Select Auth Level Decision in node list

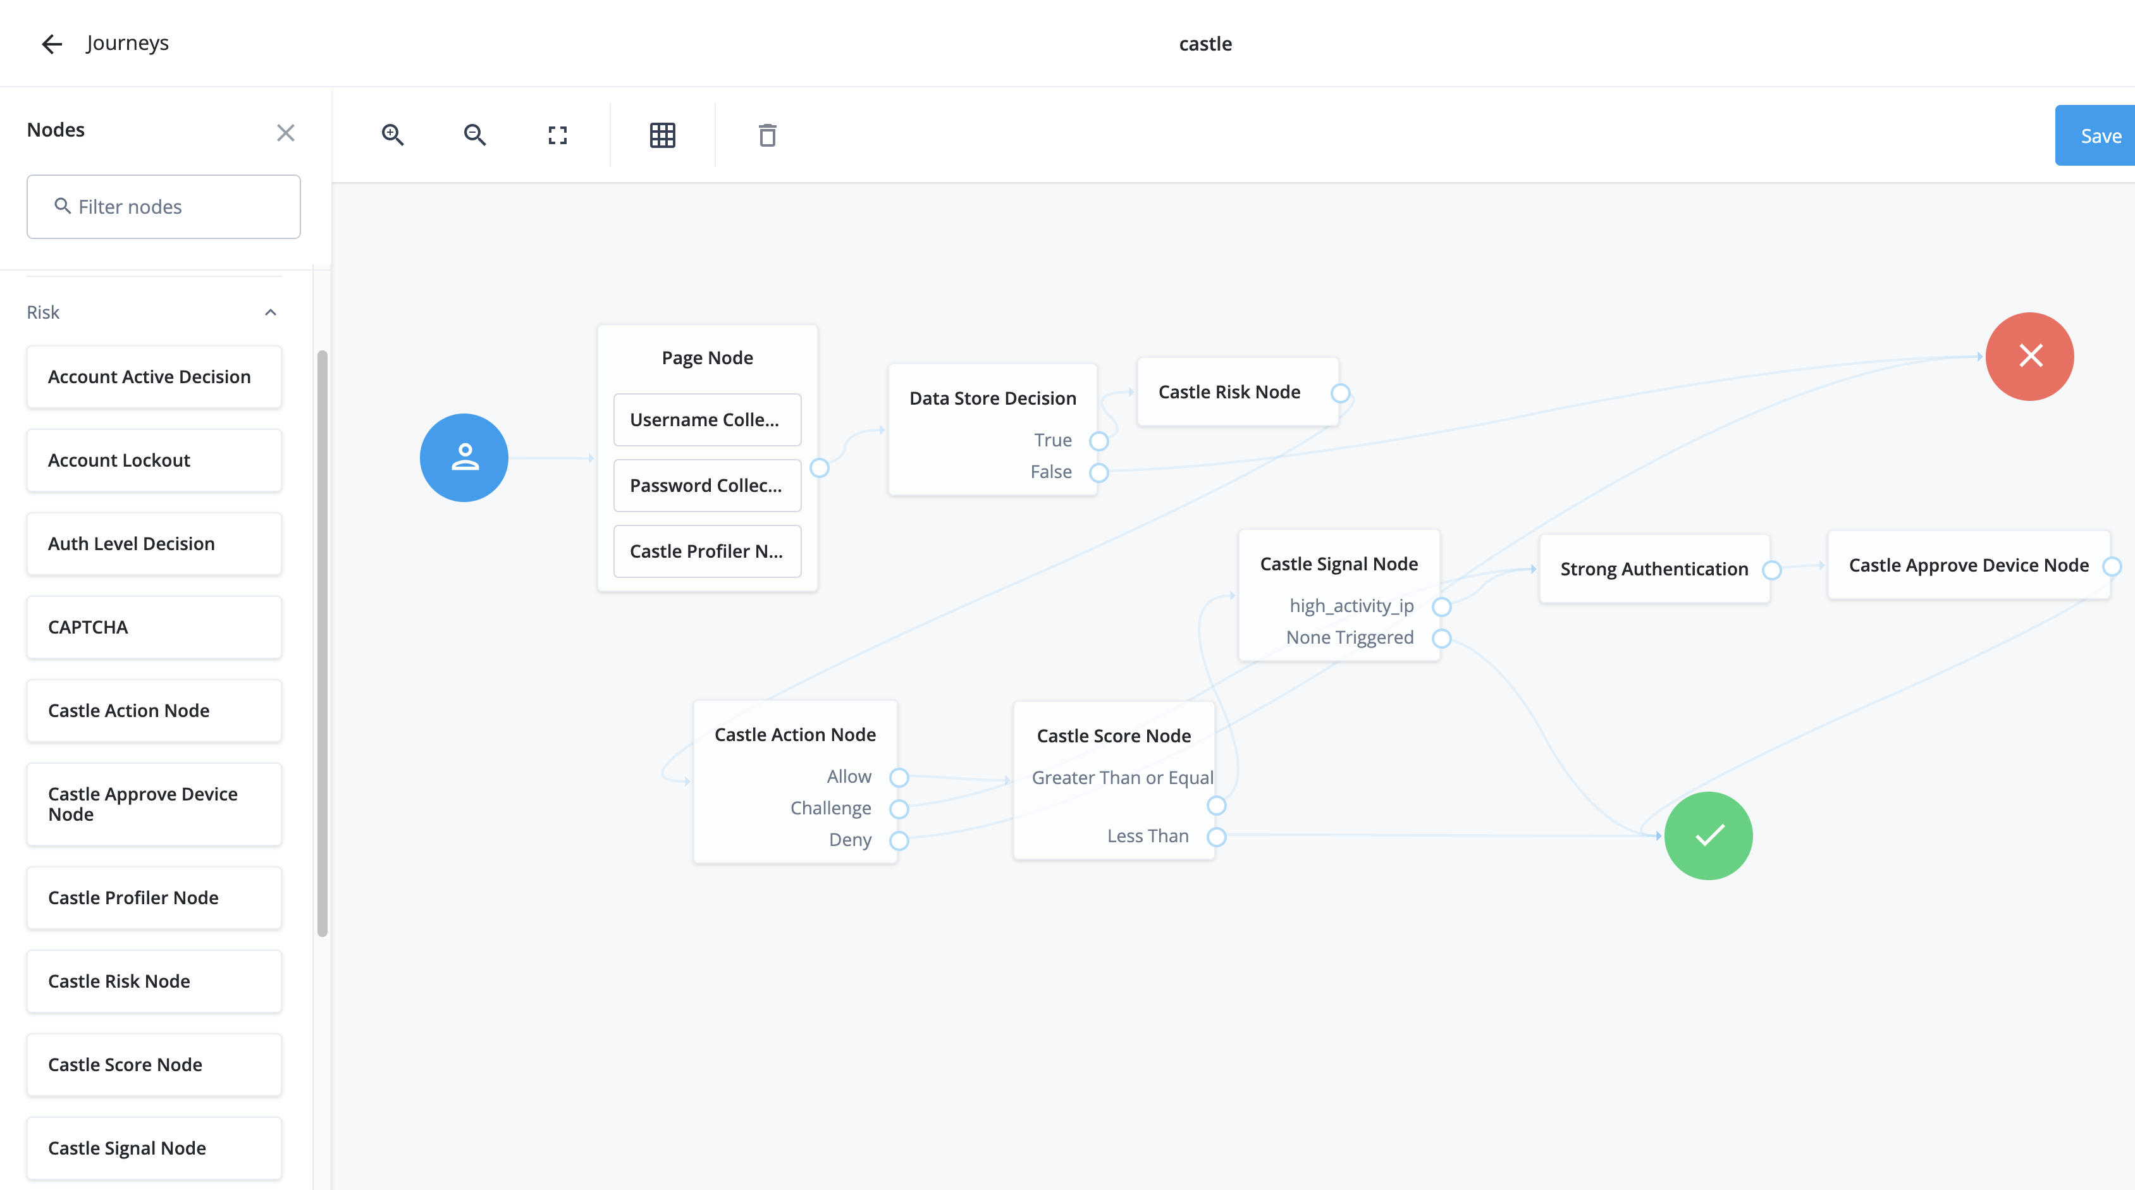[154, 544]
